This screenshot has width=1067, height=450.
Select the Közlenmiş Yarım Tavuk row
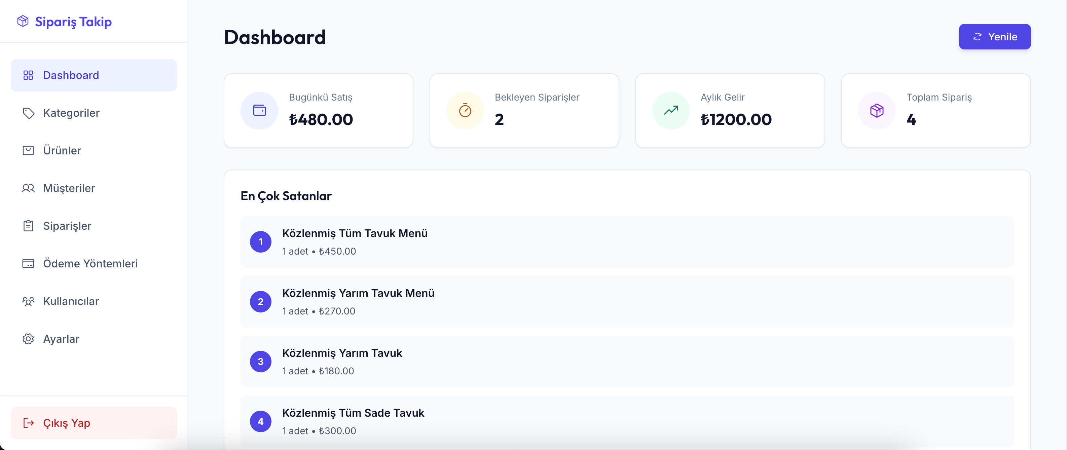(627, 362)
